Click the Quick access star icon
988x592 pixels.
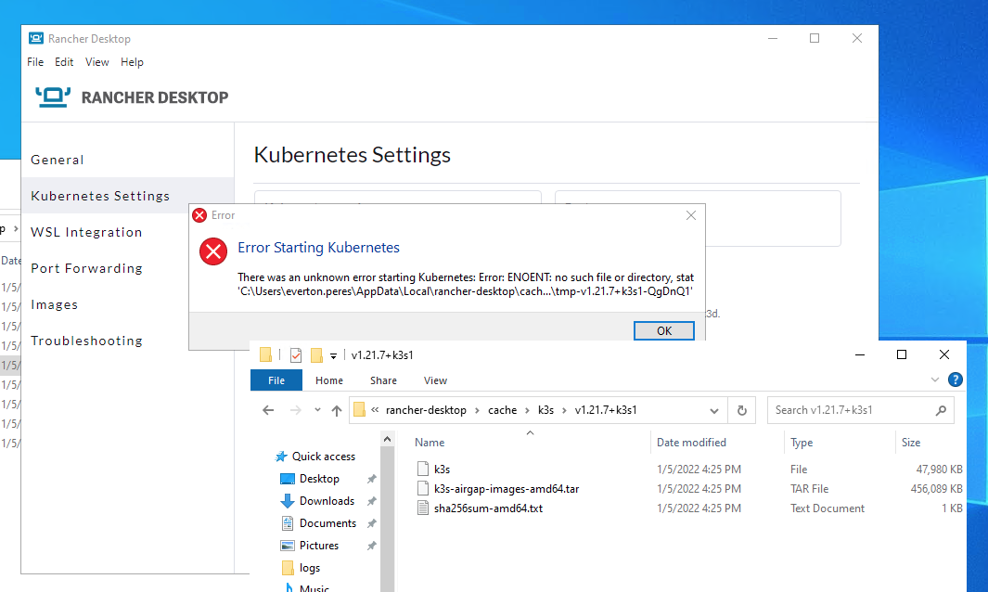tap(281, 457)
